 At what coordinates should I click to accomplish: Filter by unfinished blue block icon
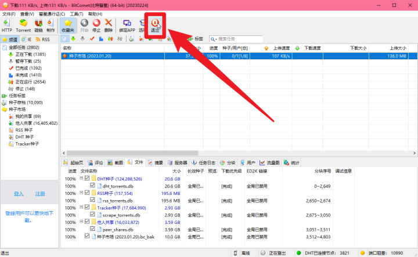coord(101,39)
